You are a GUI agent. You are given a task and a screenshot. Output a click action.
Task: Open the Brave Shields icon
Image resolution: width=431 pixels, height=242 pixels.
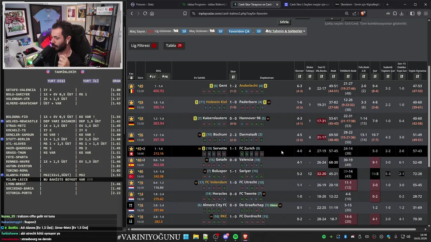pyautogui.click(x=363, y=13)
